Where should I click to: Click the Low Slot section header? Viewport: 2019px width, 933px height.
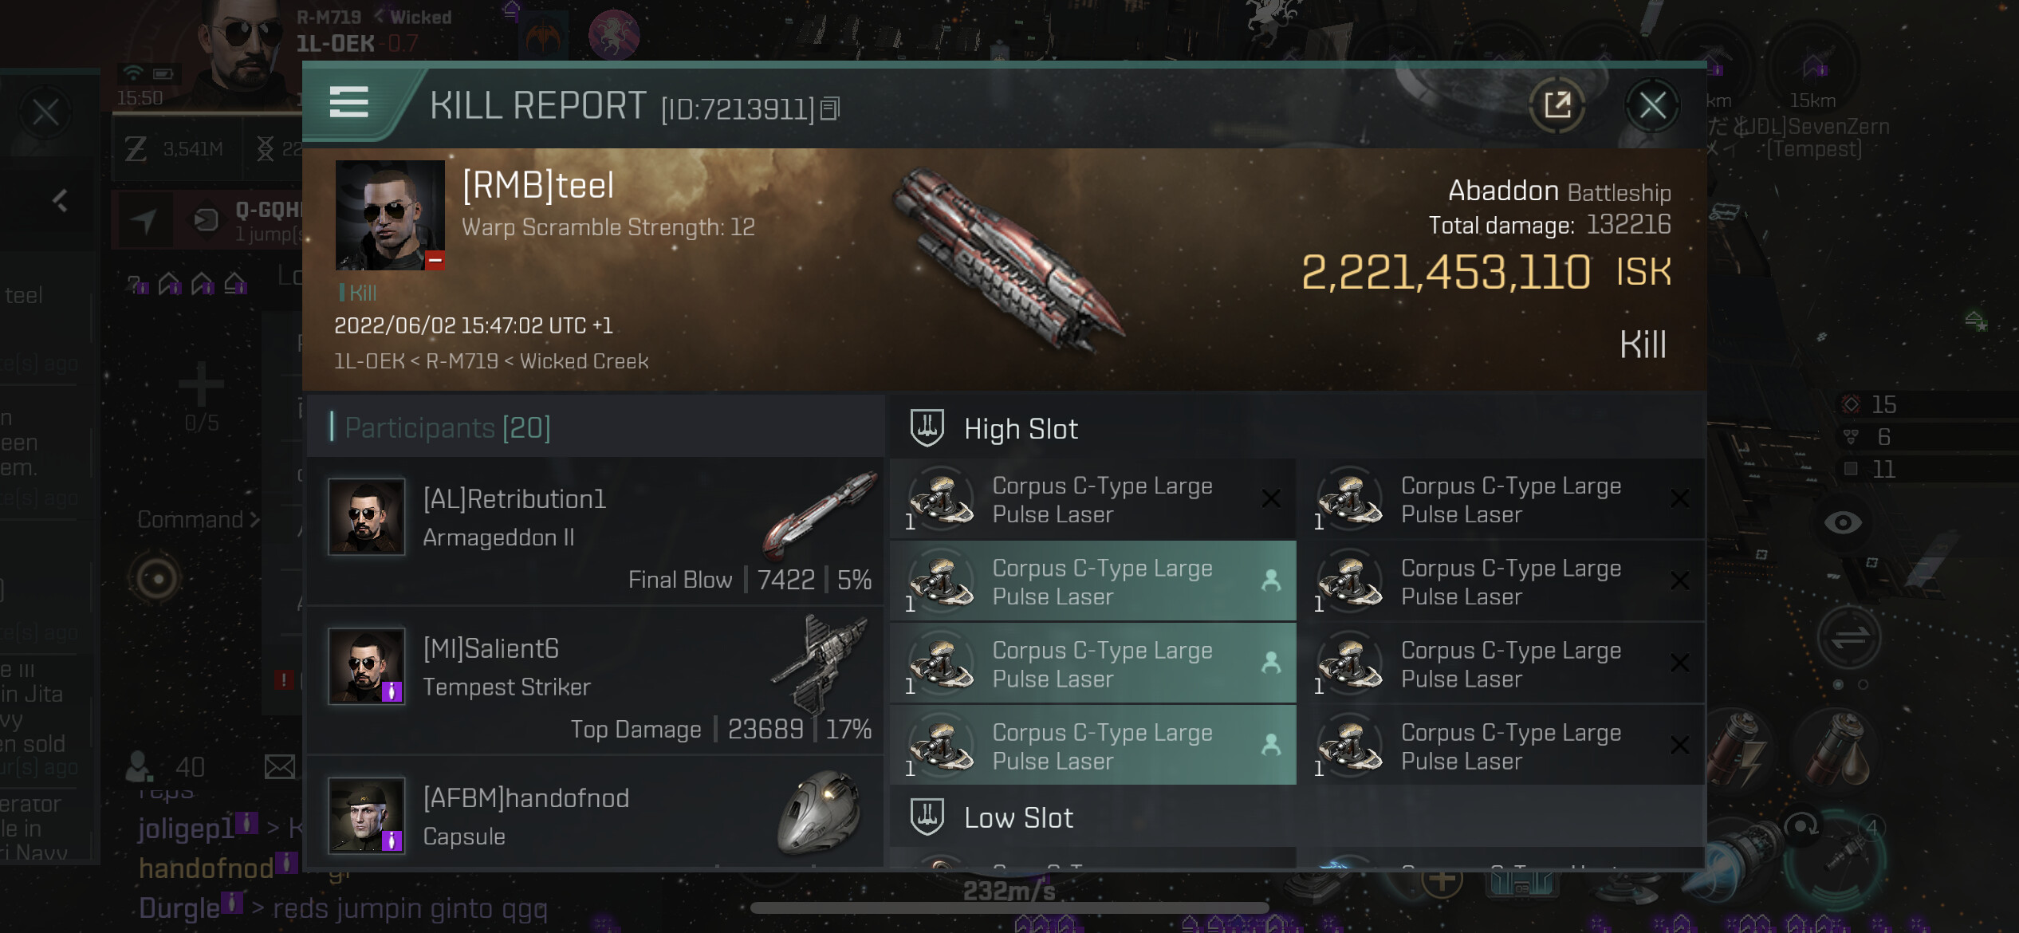coord(1017,817)
